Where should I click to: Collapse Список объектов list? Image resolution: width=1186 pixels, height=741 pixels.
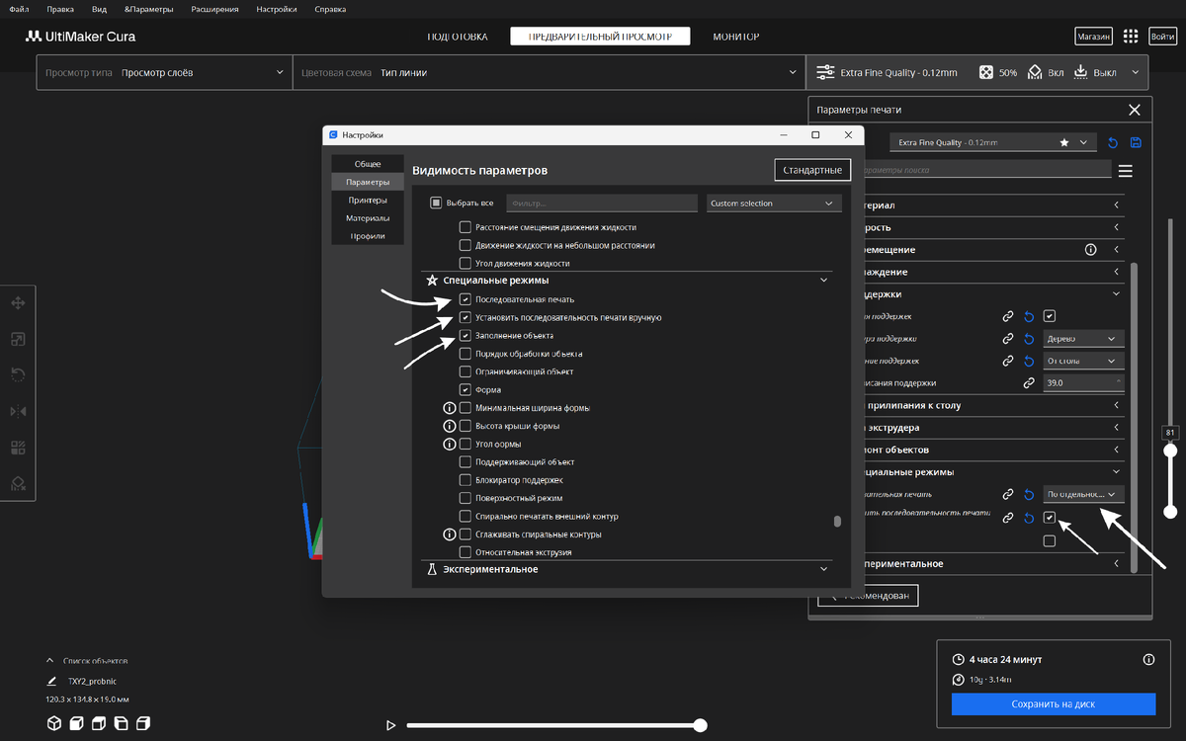[50, 661]
